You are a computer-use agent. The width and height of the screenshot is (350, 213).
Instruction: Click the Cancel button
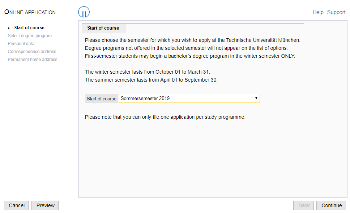[16, 205]
